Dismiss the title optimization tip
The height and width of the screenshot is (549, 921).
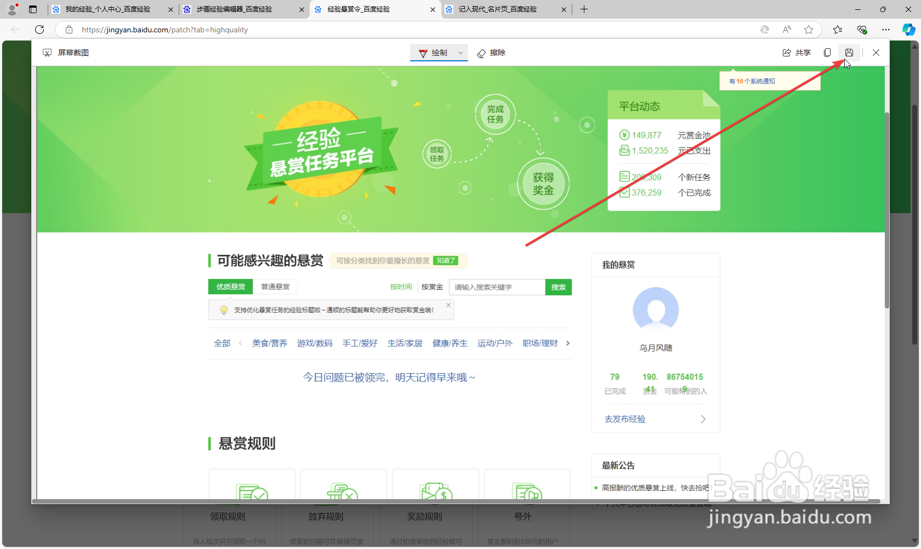click(x=448, y=305)
